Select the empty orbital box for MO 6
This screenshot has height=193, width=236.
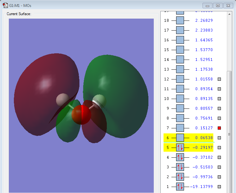(180, 138)
